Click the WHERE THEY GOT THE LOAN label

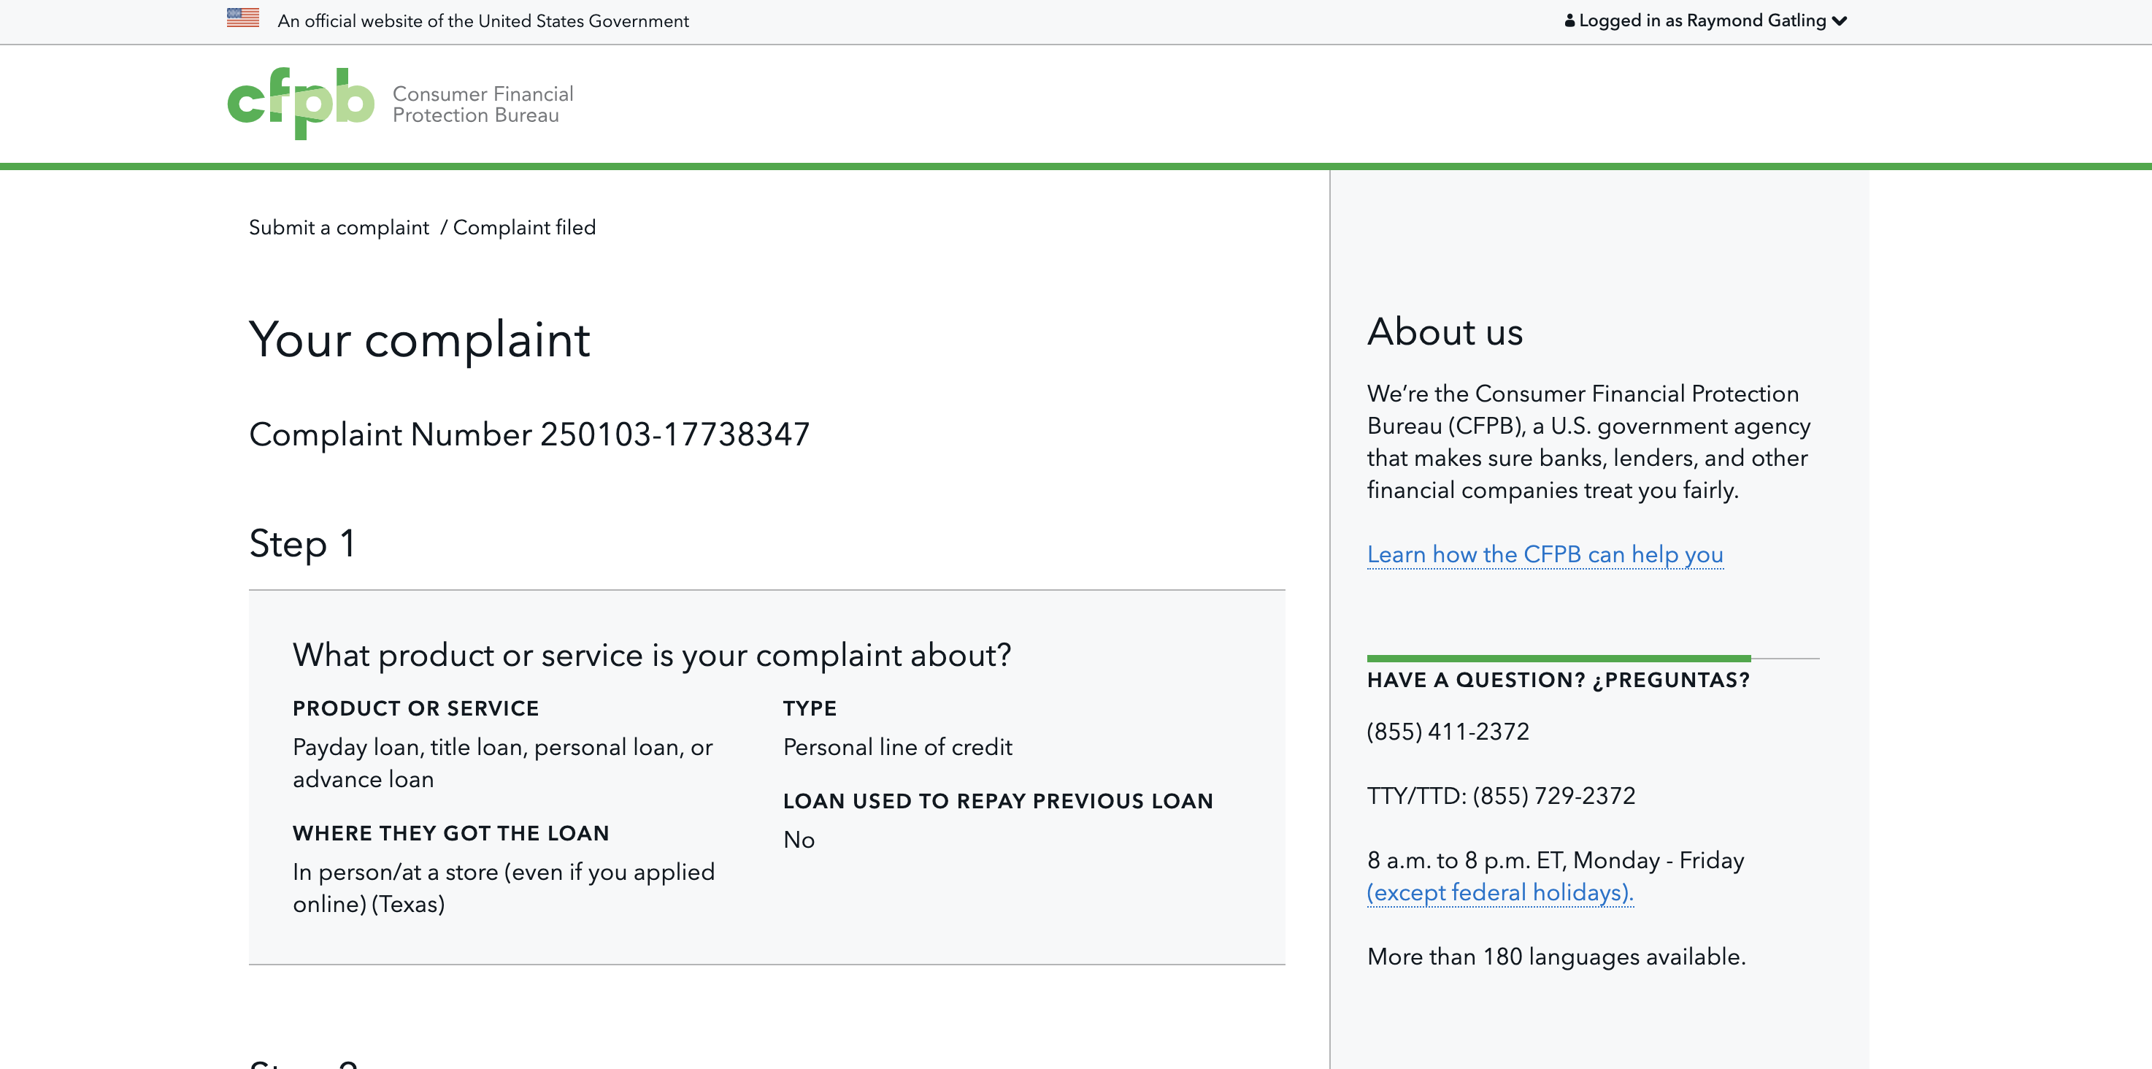coord(450,833)
